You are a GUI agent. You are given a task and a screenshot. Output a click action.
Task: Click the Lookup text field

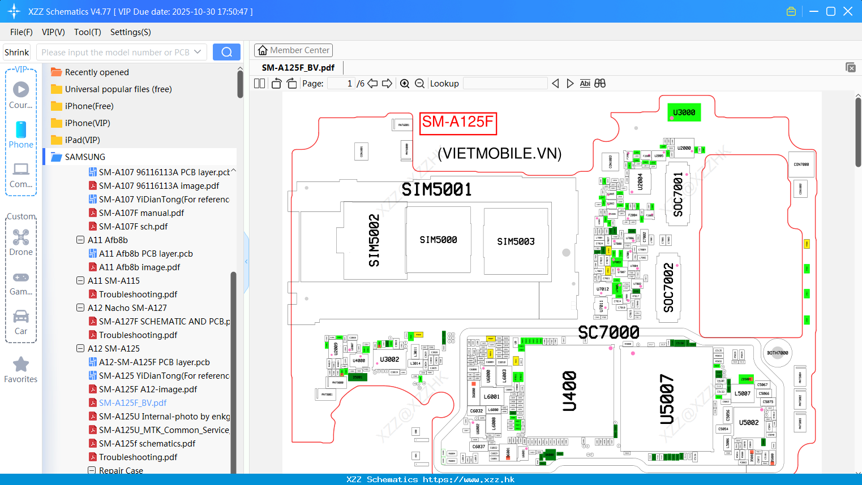coord(505,83)
